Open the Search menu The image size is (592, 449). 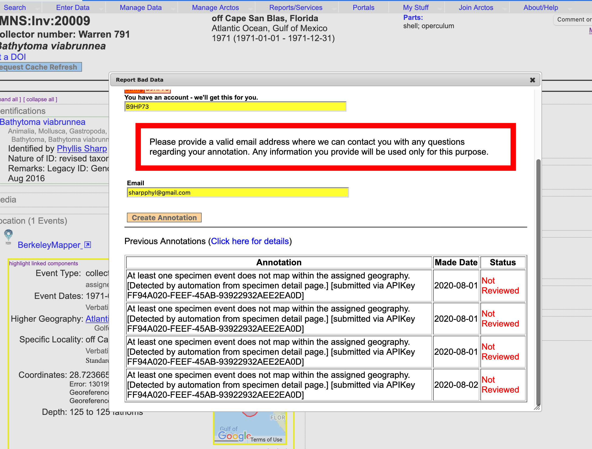tap(15, 8)
